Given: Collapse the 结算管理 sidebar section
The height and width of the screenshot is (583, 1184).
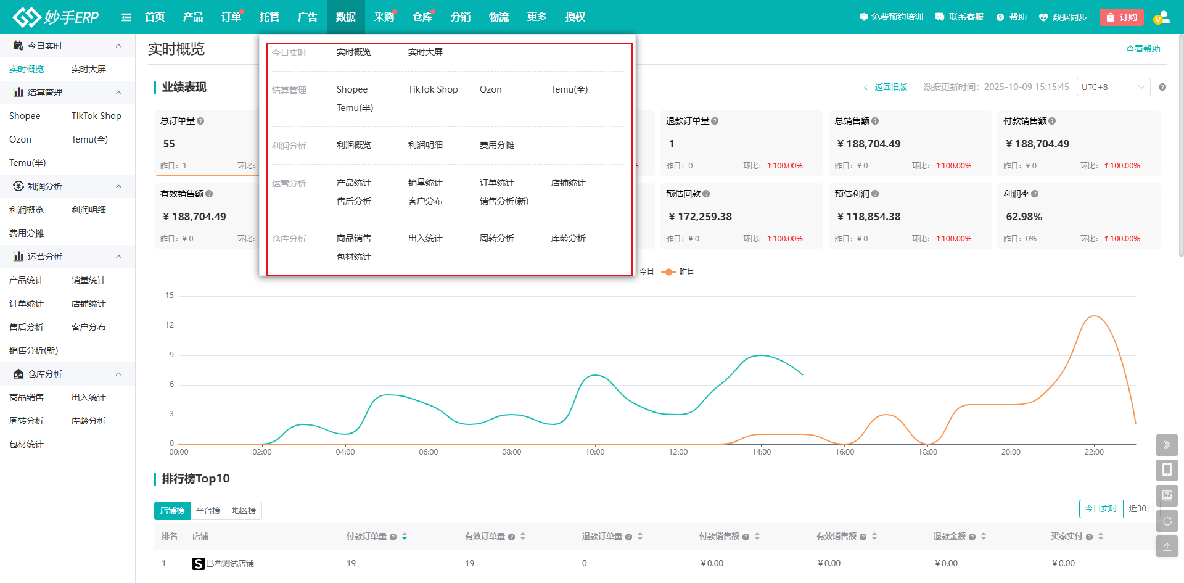Looking at the screenshot, I should tap(119, 93).
